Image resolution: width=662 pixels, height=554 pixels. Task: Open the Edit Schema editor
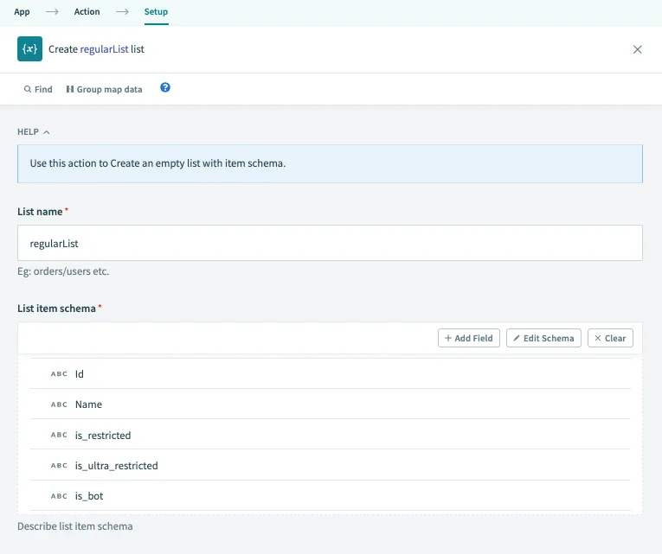(543, 338)
